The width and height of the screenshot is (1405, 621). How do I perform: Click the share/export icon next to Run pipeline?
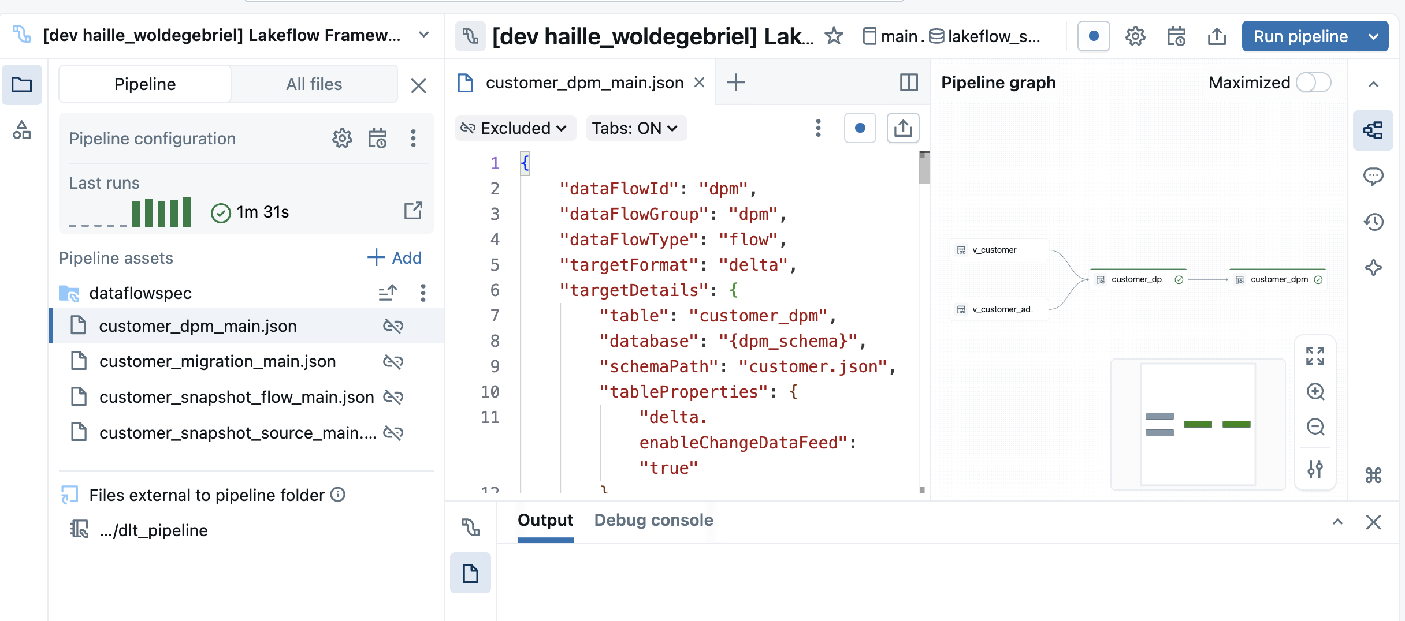pyautogui.click(x=1217, y=36)
